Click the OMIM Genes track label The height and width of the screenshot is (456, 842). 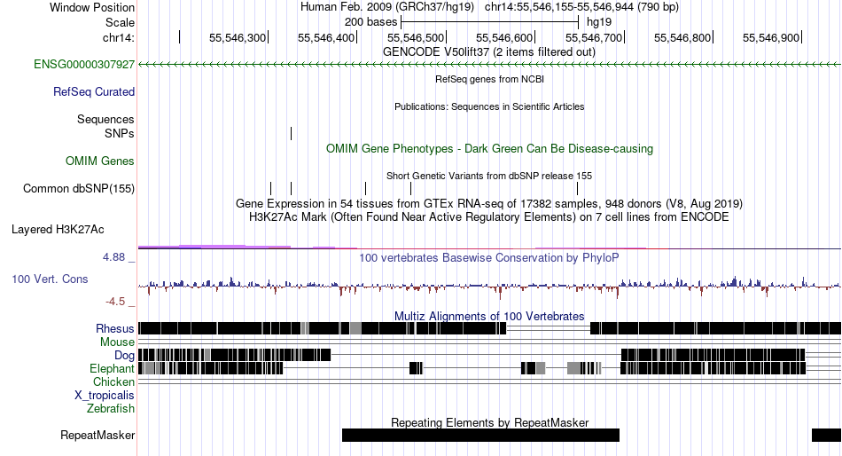click(x=100, y=161)
